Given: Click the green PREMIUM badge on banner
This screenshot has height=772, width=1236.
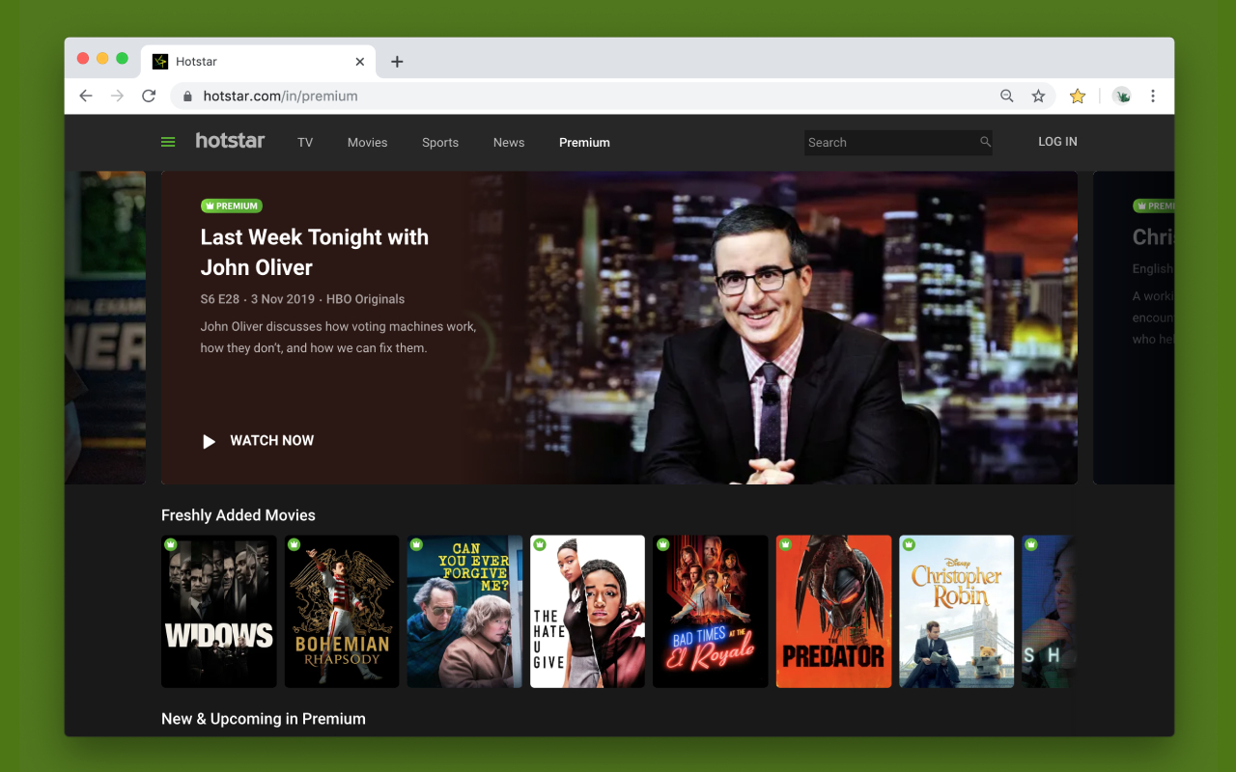Looking at the screenshot, I should click(x=232, y=206).
